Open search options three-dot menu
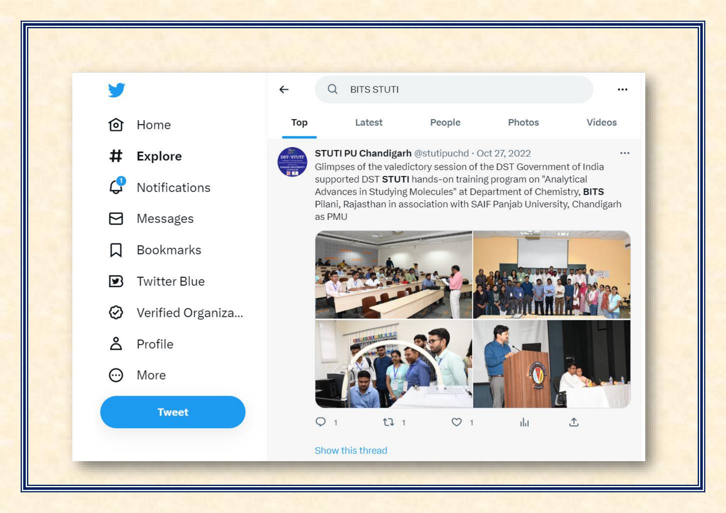The height and width of the screenshot is (513, 726). (622, 90)
